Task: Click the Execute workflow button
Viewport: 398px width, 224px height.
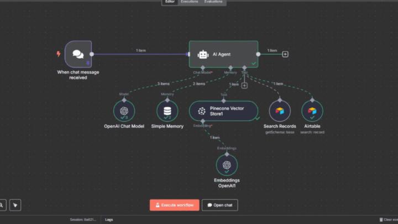Action: [174, 205]
